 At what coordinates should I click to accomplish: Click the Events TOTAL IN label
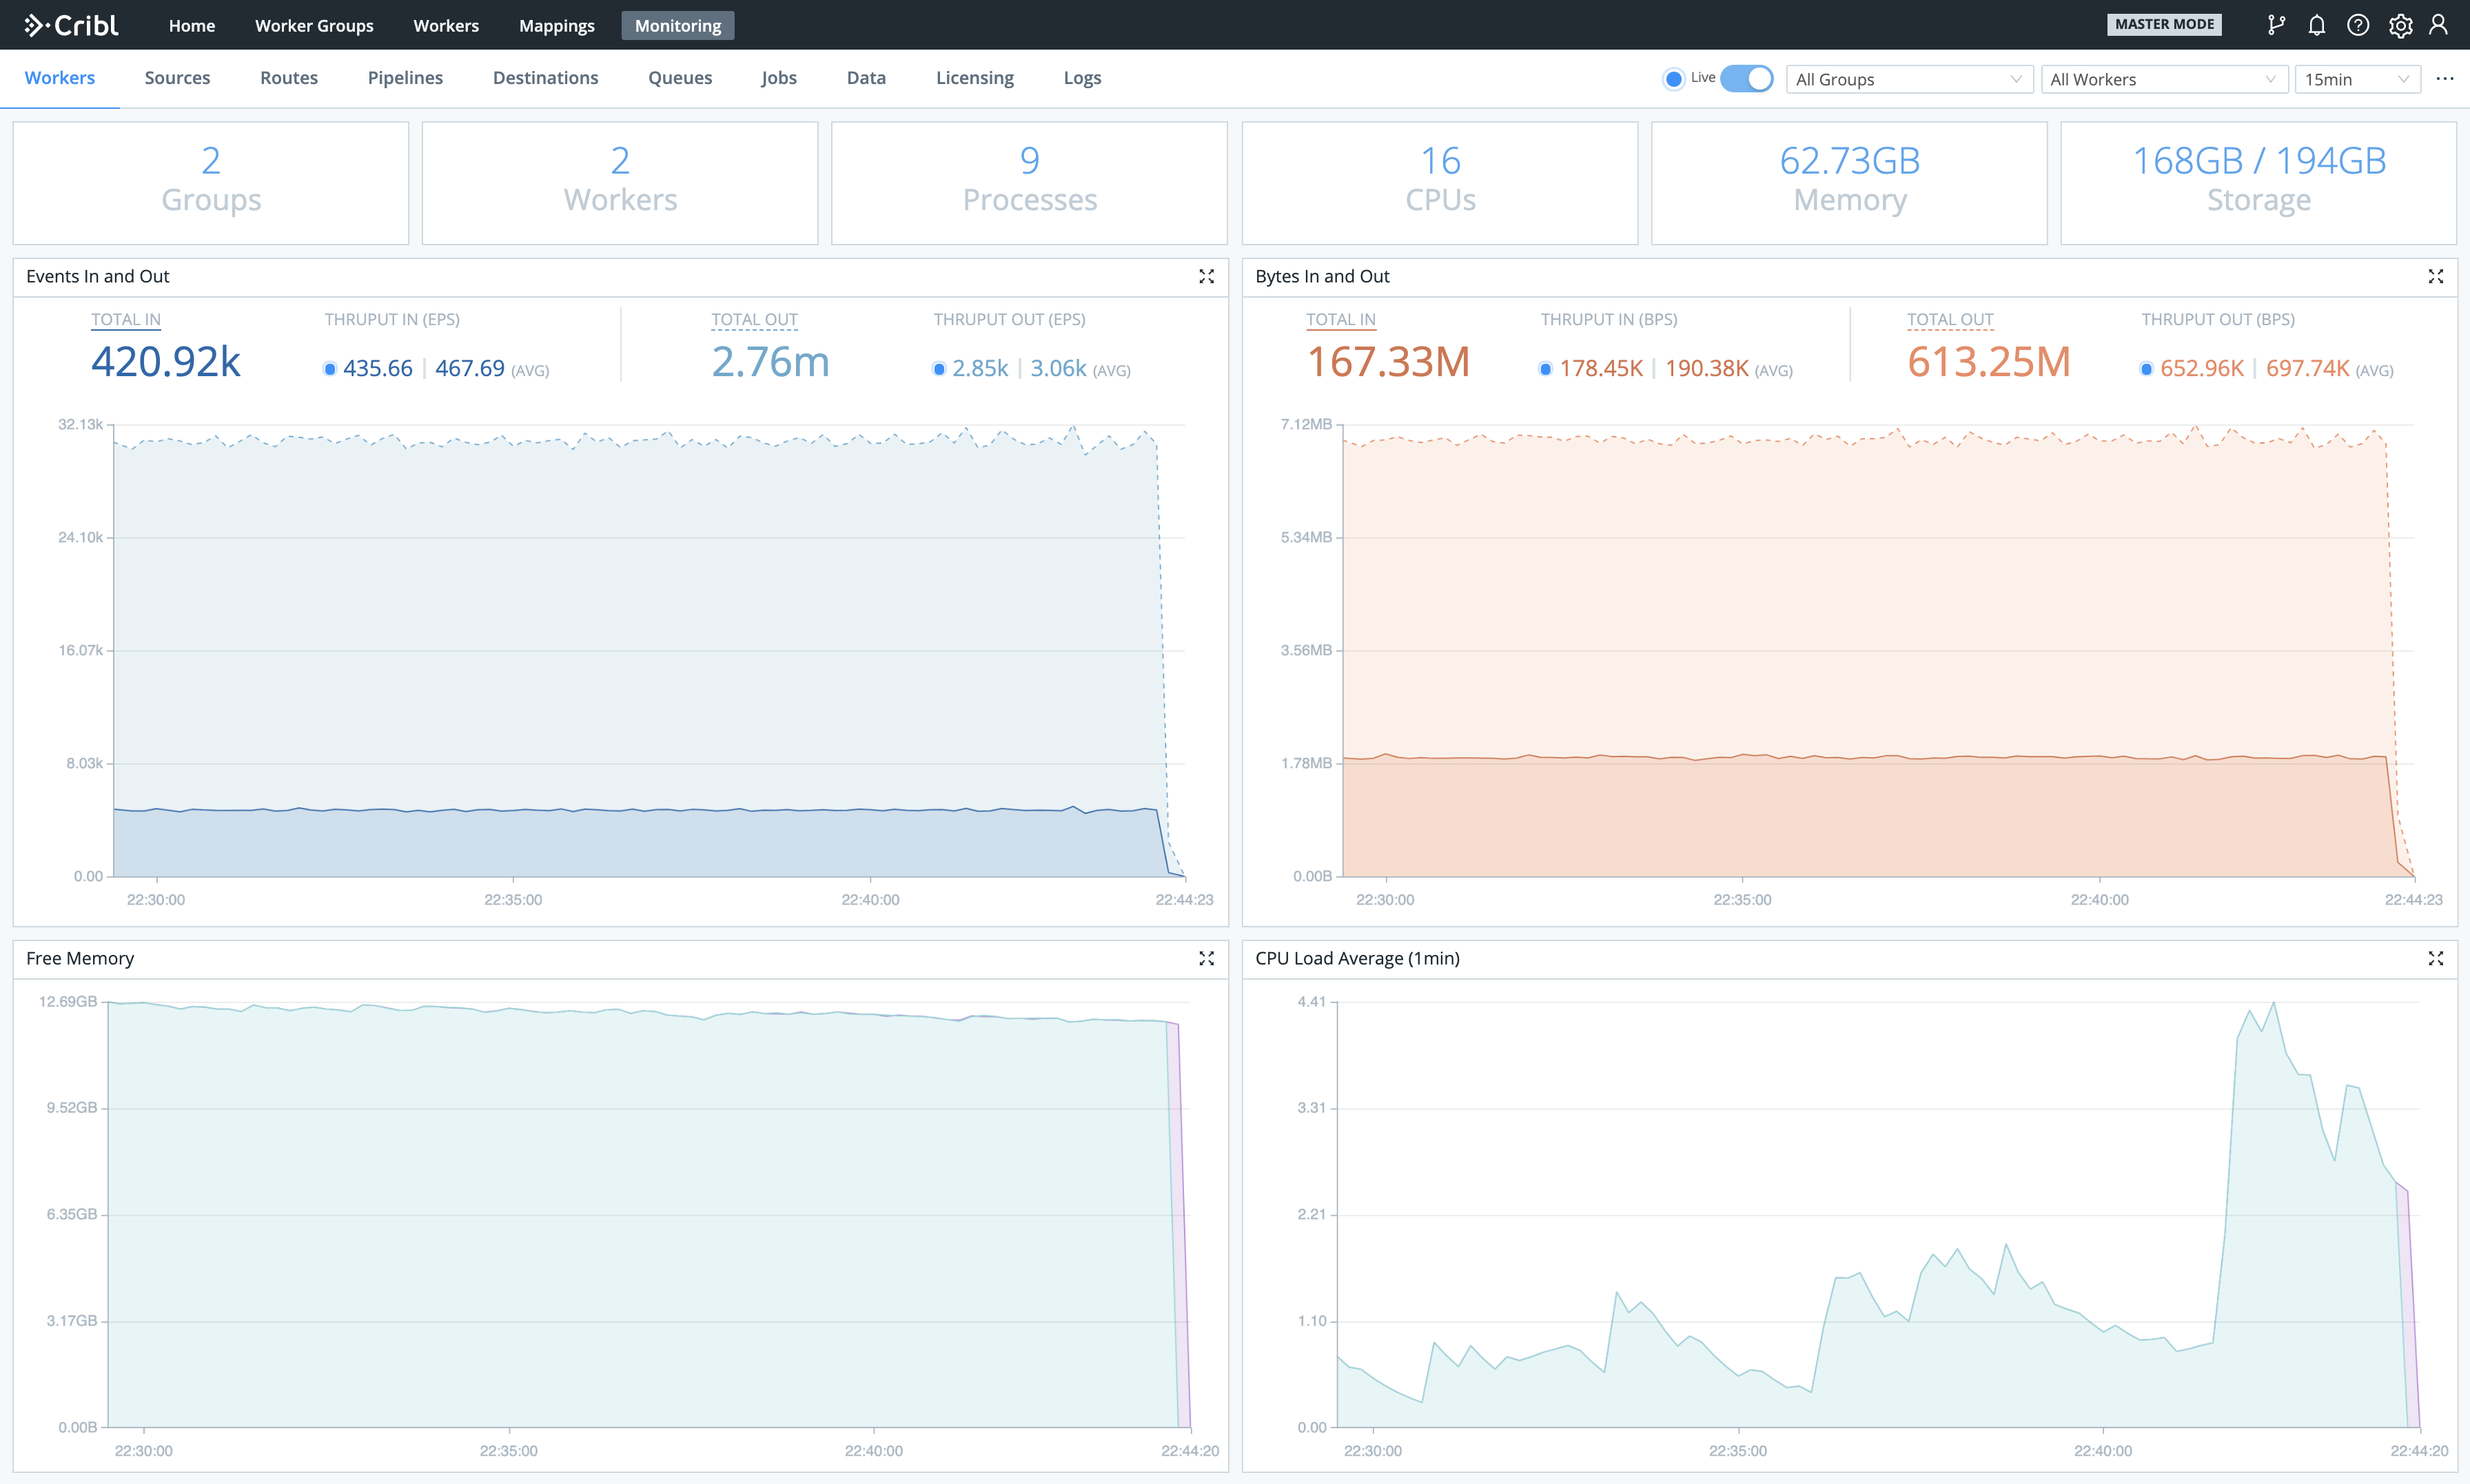pos(126,320)
